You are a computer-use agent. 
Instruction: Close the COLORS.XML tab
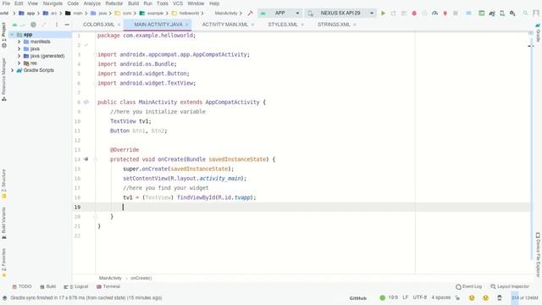point(119,25)
